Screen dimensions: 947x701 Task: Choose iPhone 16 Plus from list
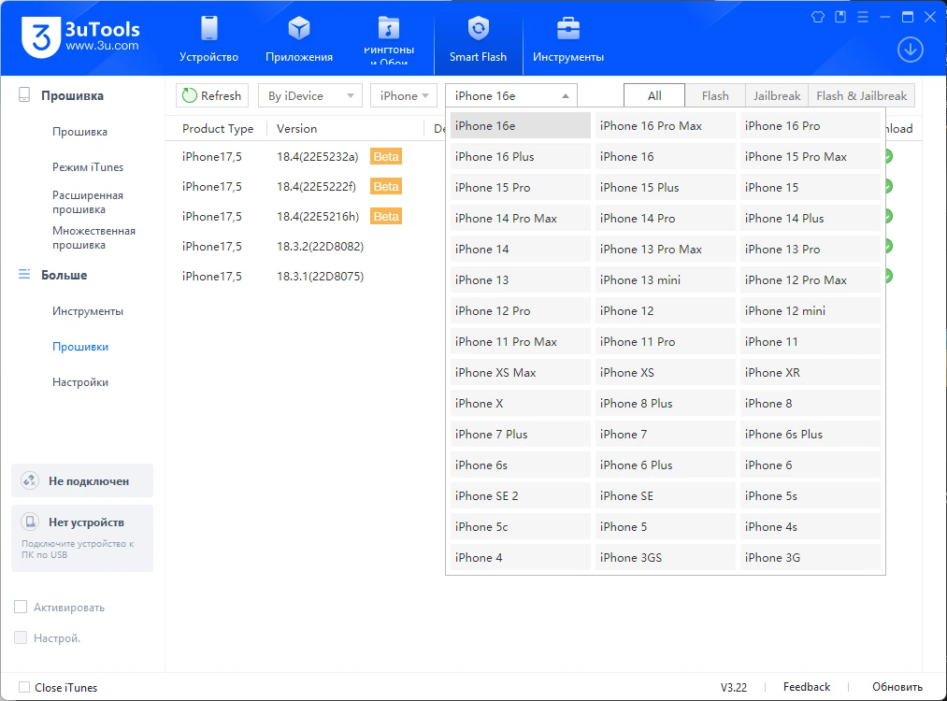click(x=520, y=156)
